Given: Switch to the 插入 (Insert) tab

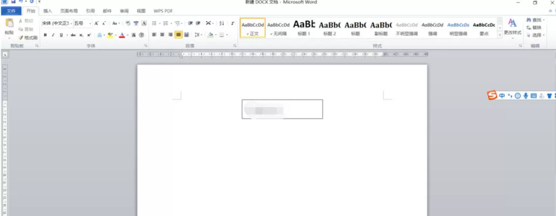Looking at the screenshot, I should point(48,11).
